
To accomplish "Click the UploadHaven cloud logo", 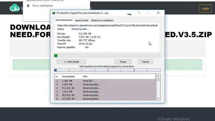I will point(14,8).
